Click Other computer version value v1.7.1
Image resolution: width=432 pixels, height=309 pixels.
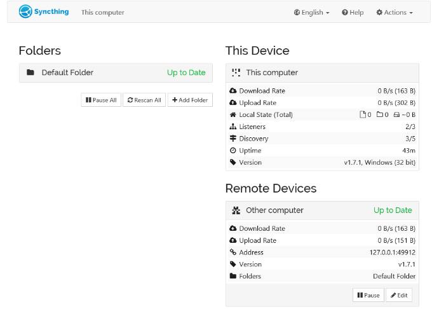(407, 264)
